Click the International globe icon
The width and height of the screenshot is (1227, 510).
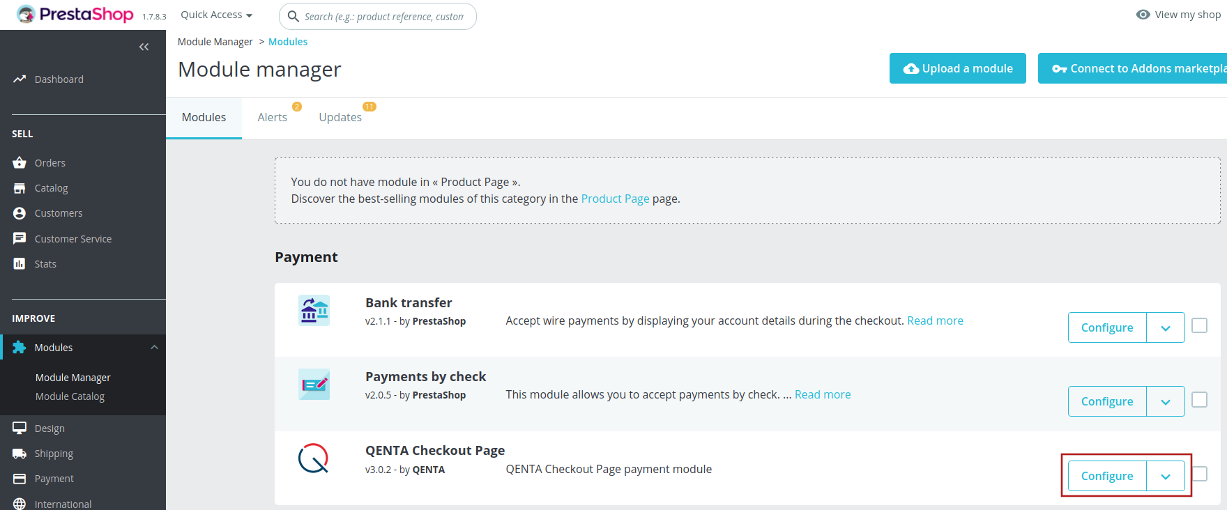[20, 504]
